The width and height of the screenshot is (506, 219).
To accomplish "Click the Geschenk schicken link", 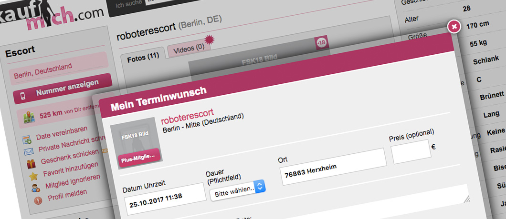I will click(70, 156).
